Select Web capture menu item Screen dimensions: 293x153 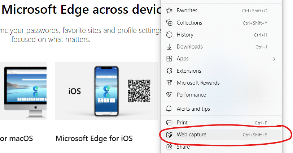pos(191,135)
